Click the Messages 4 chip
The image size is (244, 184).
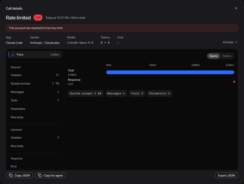[116, 93]
